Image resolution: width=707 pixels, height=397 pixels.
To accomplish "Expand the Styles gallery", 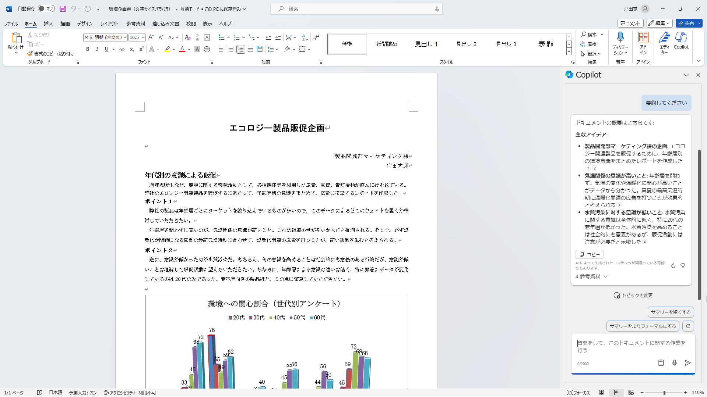I will [x=569, y=52].
